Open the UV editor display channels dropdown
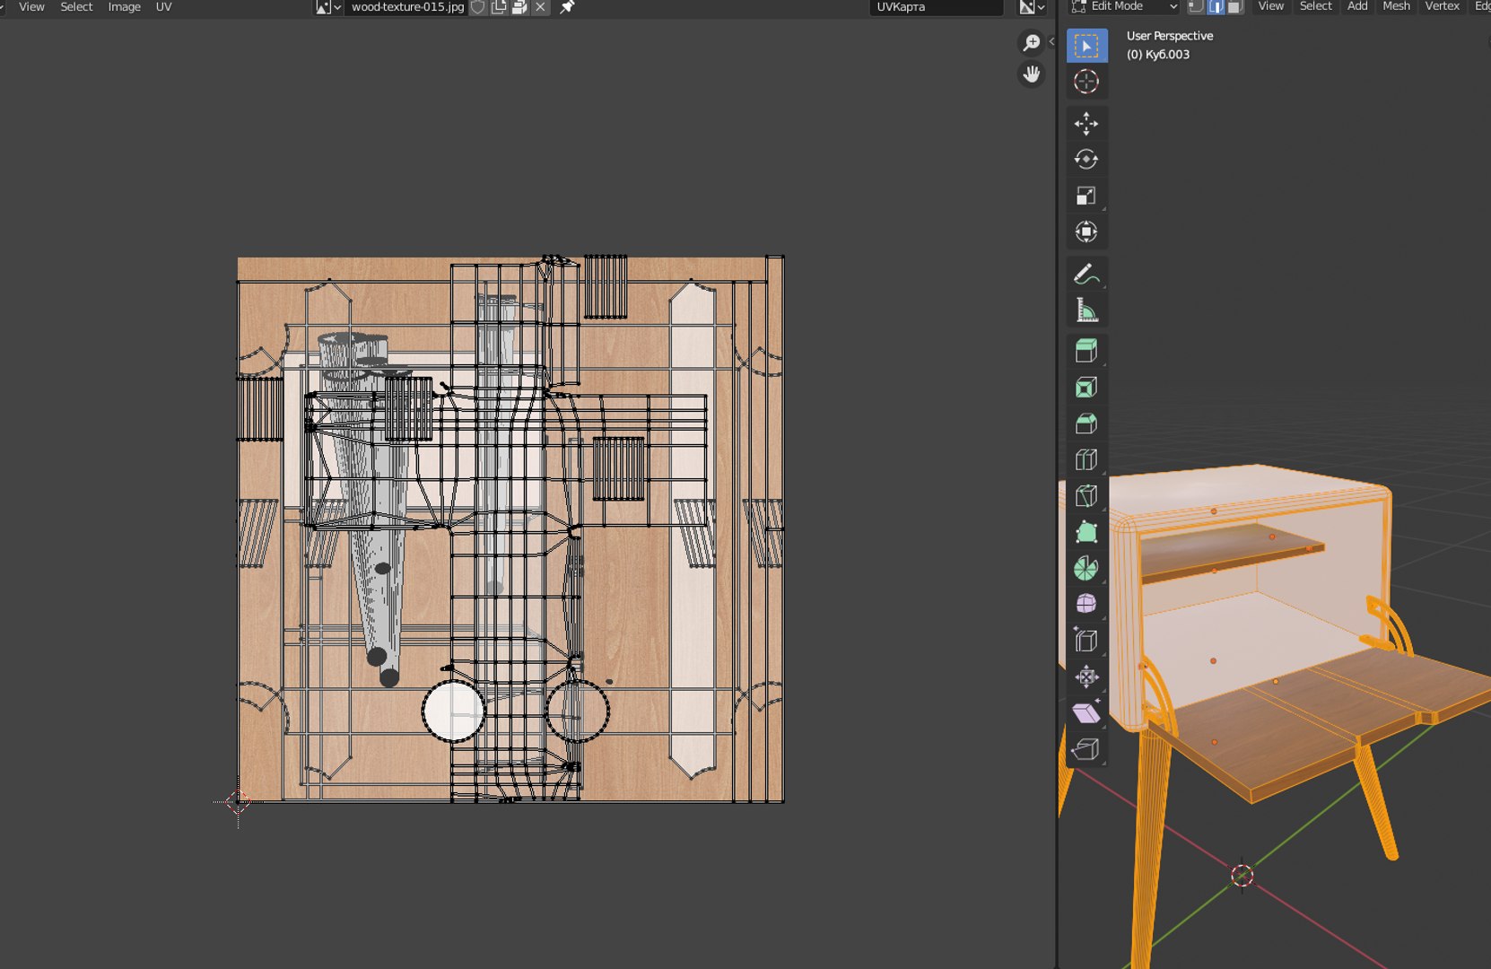 click(x=1032, y=7)
